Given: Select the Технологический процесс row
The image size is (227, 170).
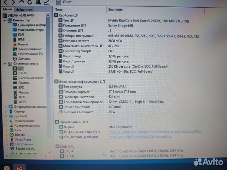Looking at the screenshot, I should click(111, 102).
